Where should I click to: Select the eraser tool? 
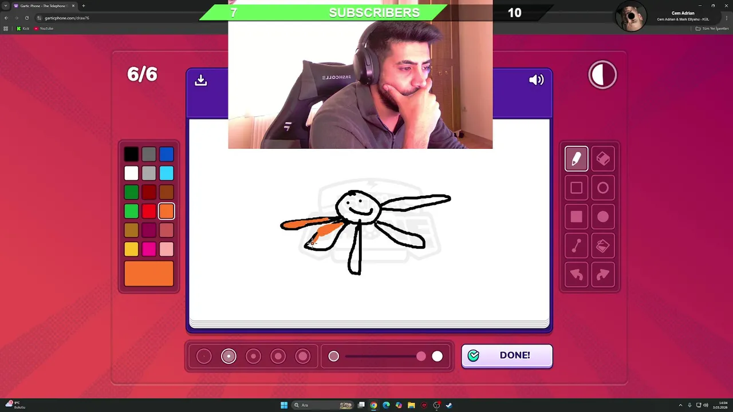pyautogui.click(x=603, y=159)
